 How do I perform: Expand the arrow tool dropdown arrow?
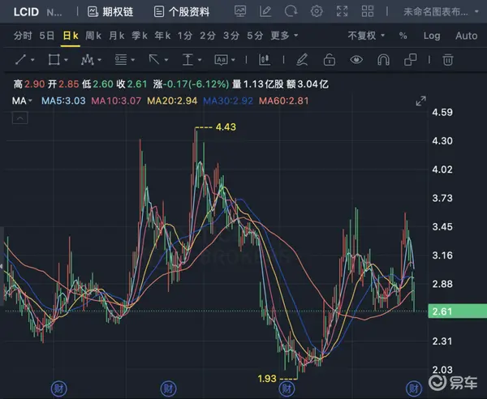[166, 59]
